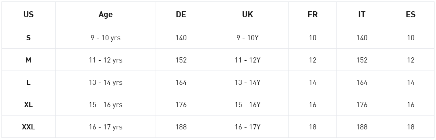The height and width of the screenshot is (140, 436).
Task: Select the UK '16 - 17Y' cell
Action: point(247,127)
